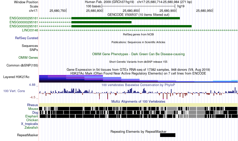The image size is (238, 141).
Task: Click the 25,680,900 ruler position
Action: (168, 11)
